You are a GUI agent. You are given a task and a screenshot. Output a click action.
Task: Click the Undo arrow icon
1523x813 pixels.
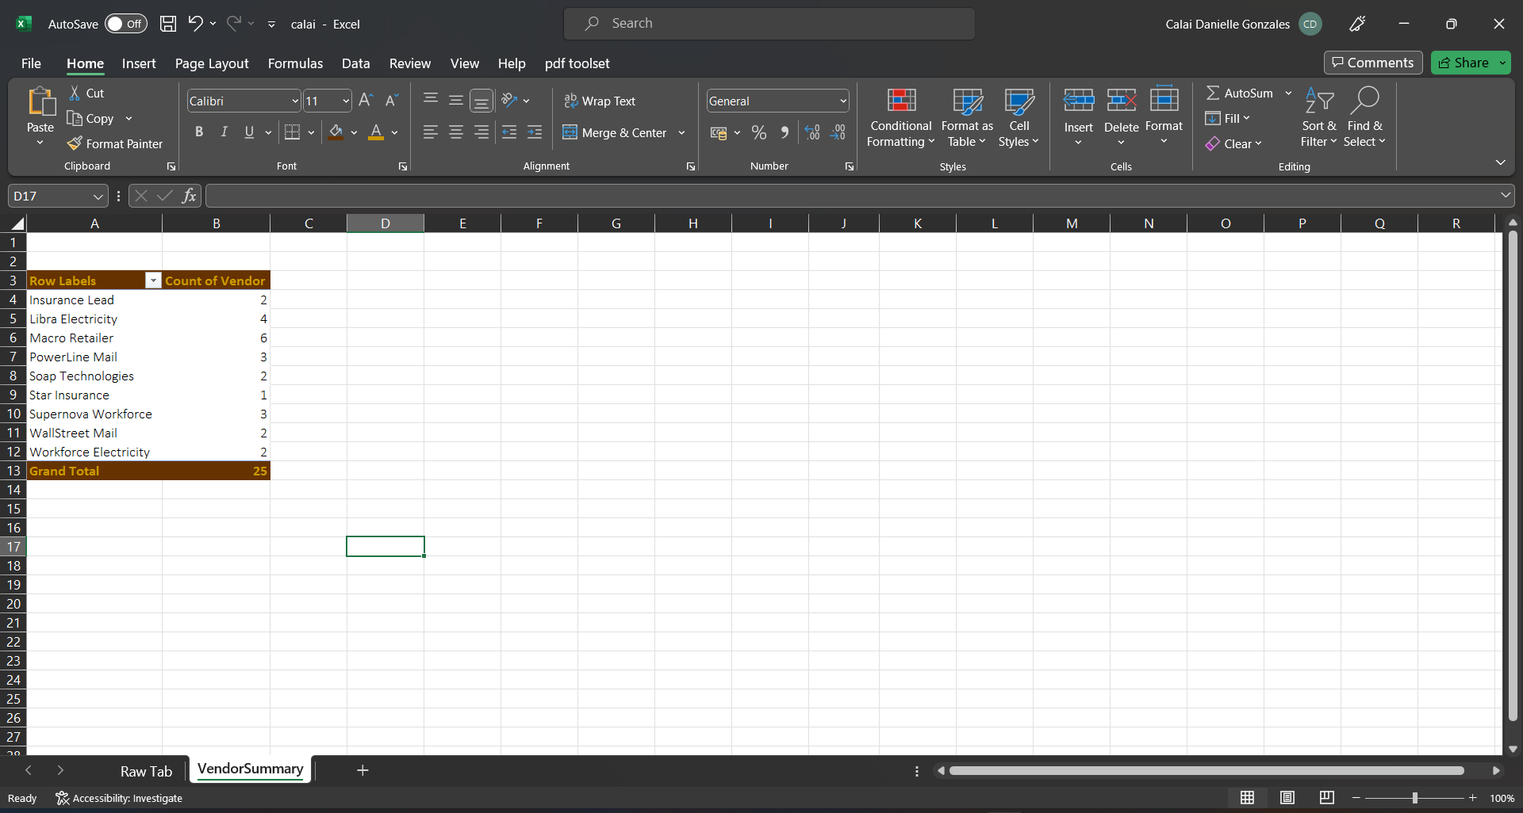tap(195, 24)
